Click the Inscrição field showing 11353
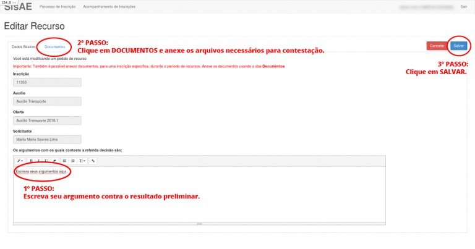Viewport: 475px width, 249px height. [48, 82]
